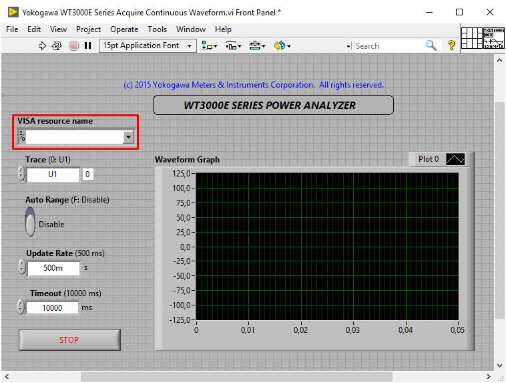The image size is (506, 383).
Task: Click the Plot 0 legend color sample
Action: (x=455, y=159)
